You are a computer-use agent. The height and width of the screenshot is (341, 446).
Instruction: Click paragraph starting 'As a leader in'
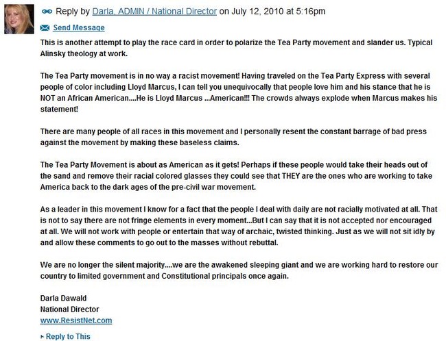point(238,226)
